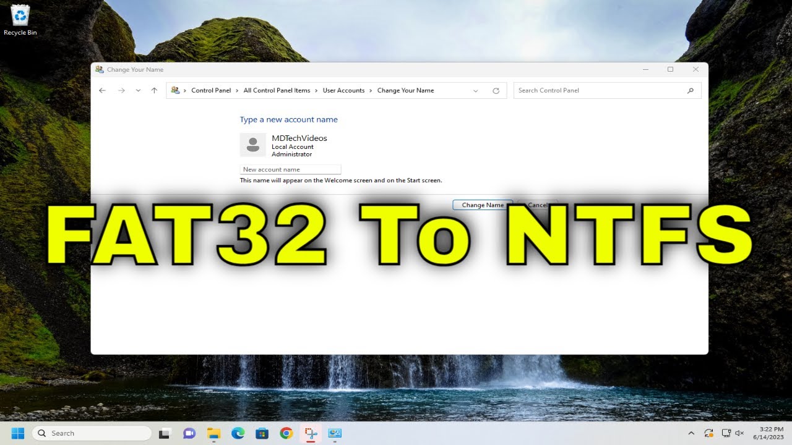Open the Chat app on taskbar
Image resolution: width=792 pixels, height=445 pixels.
(x=189, y=433)
